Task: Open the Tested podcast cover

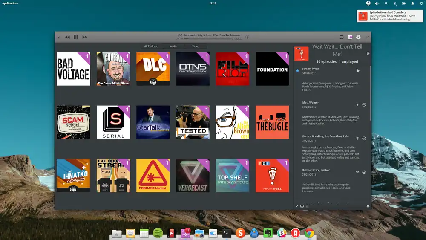Action: click(193, 122)
